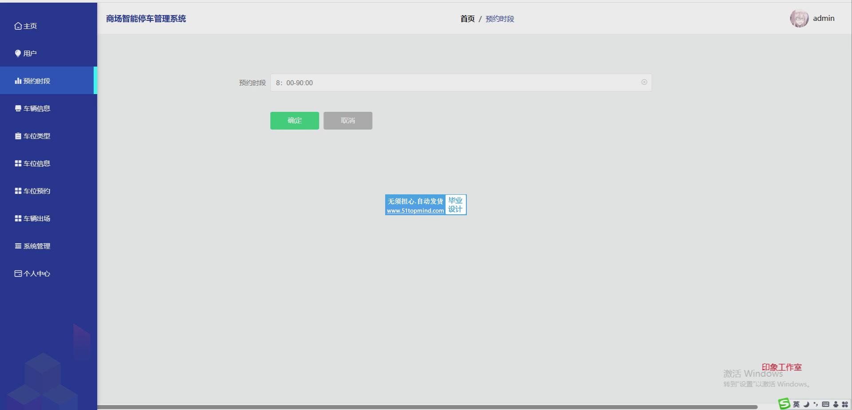Image resolution: width=852 pixels, height=410 pixels.
Task: Click the 用户 lightbulb icon
Action: pos(18,54)
